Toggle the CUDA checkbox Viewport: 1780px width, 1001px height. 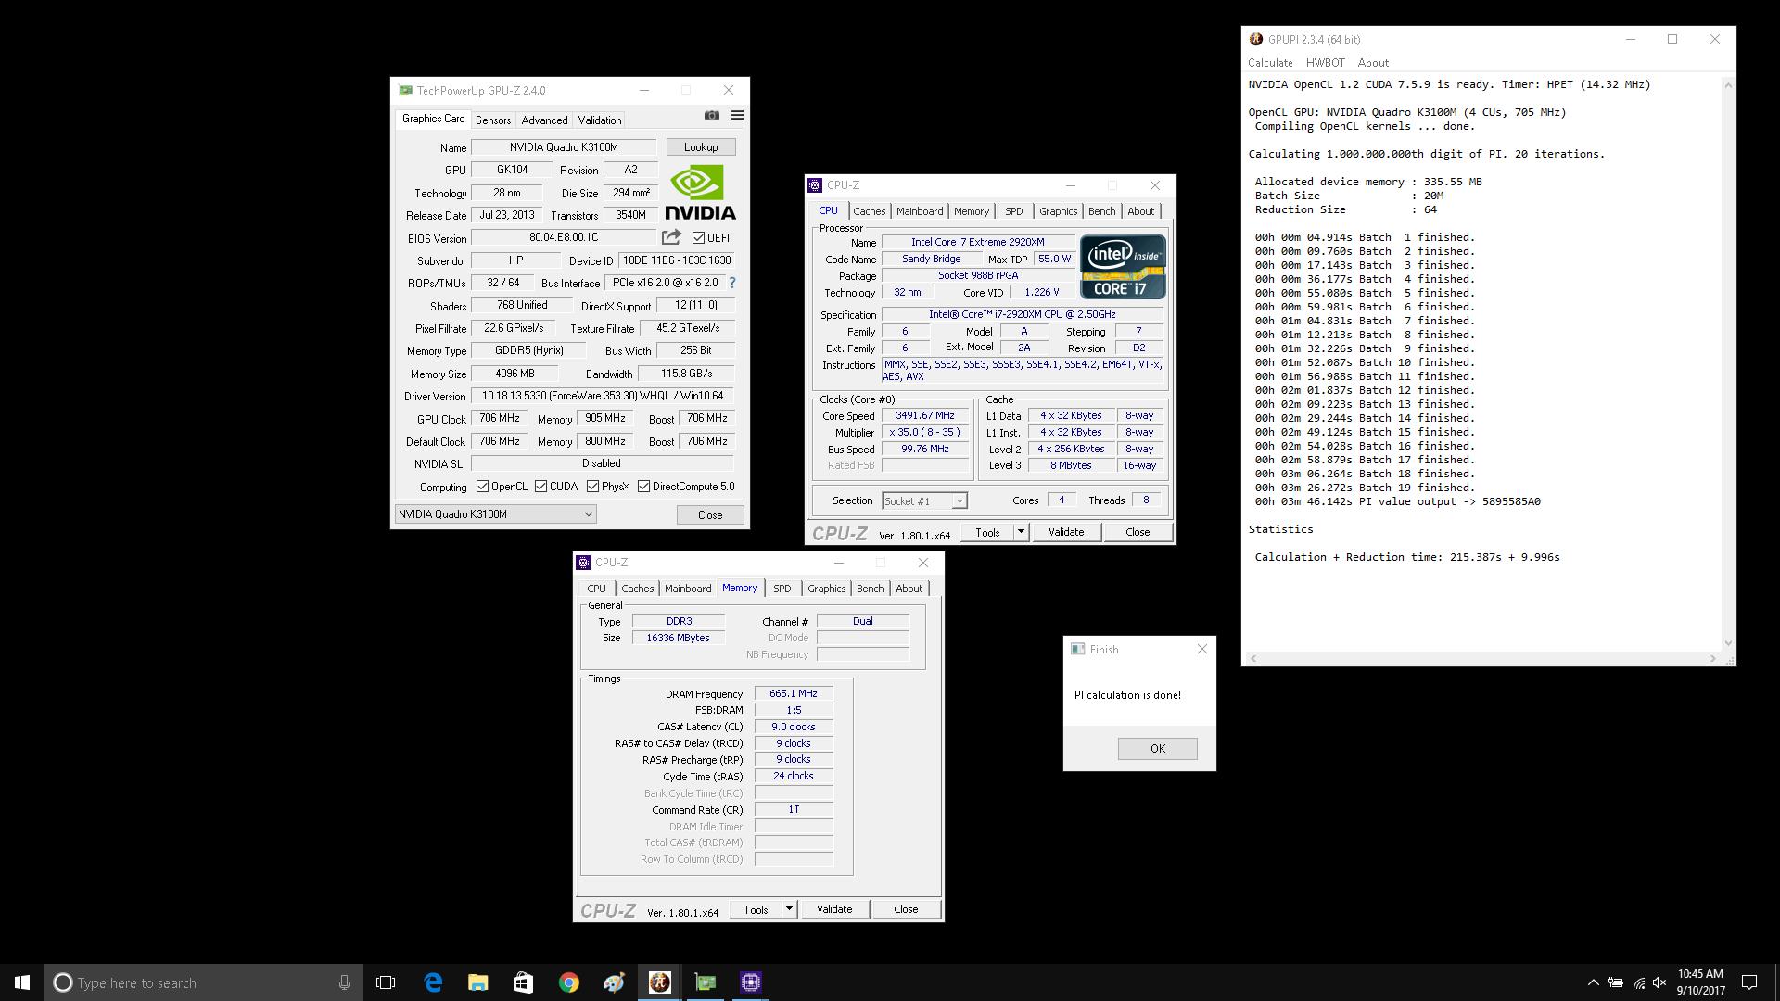tap(540, 487)
